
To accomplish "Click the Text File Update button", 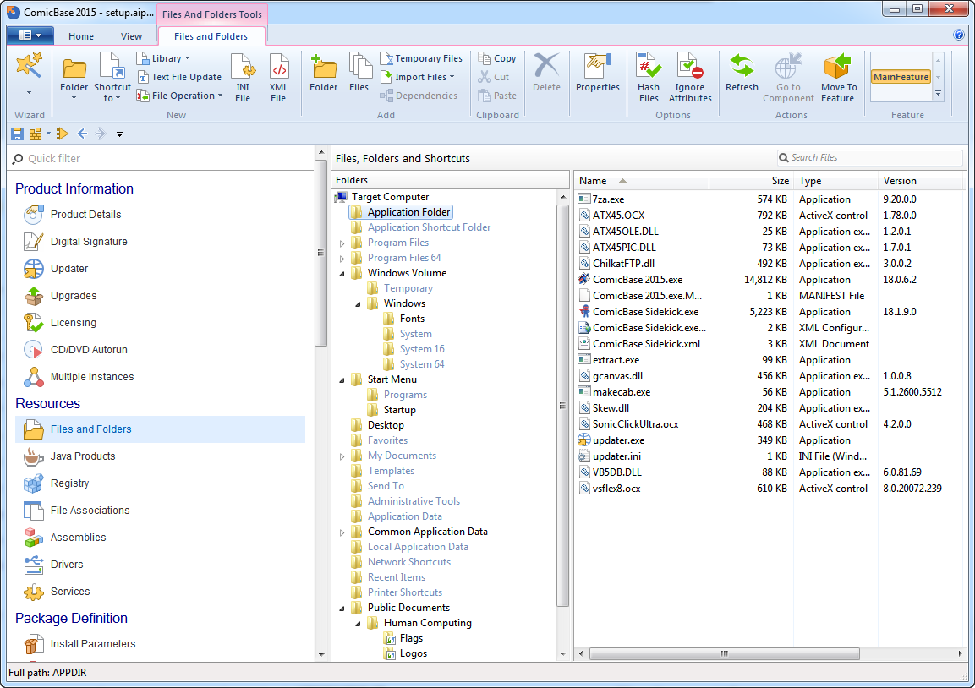I will 179,77.
